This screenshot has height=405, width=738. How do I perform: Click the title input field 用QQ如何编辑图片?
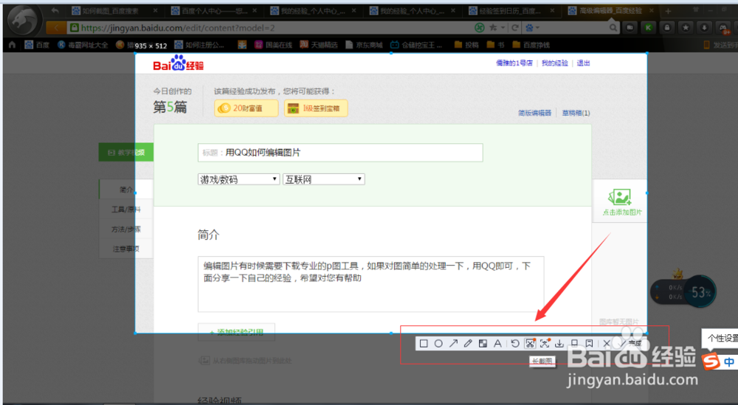pyautogui.click(x=340, y=153)
